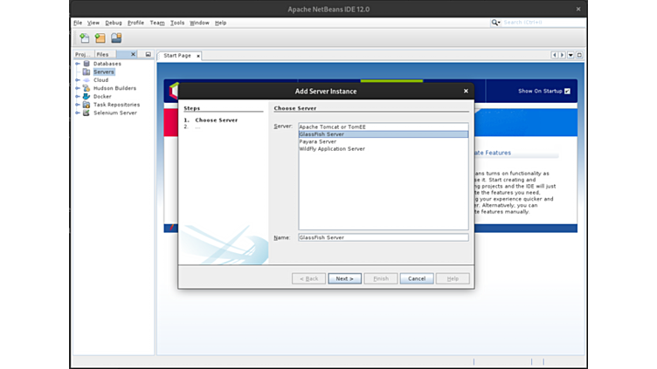The image size is (657, 369).
Task: Click the Search input field
Action: coord(543,23)
